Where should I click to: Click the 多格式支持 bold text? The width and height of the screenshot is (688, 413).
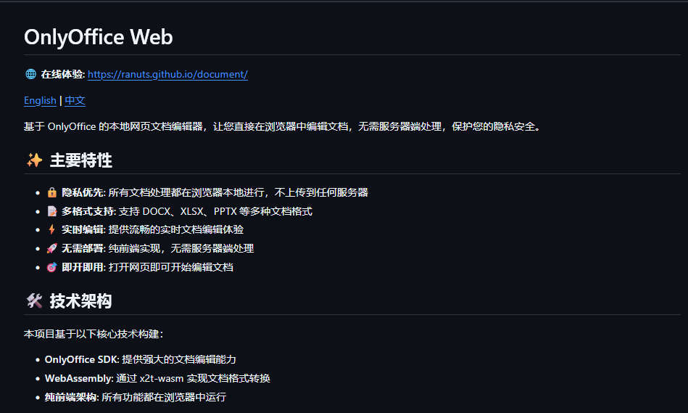coord(88,211)
